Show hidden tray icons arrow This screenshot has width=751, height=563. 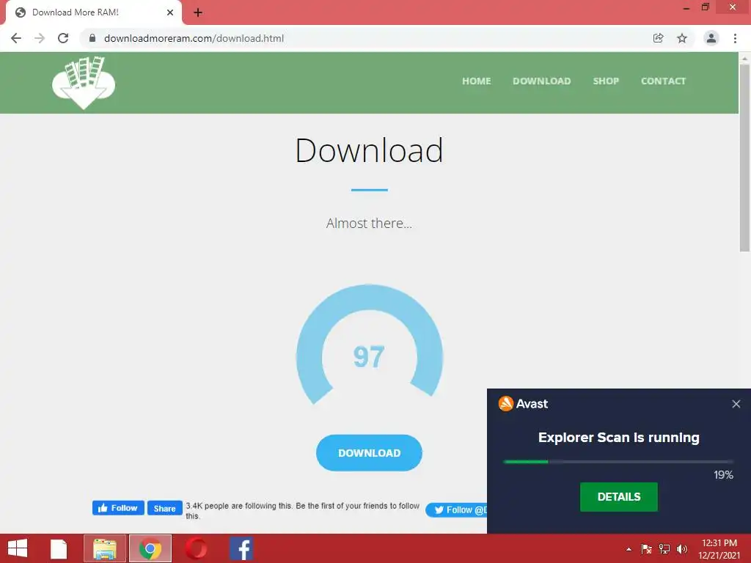[x=629, y=549]
